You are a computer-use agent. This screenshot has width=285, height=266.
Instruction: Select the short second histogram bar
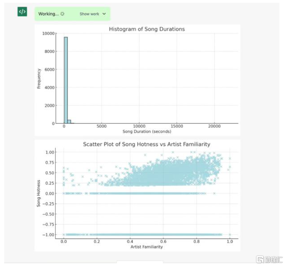click(69, 122)
